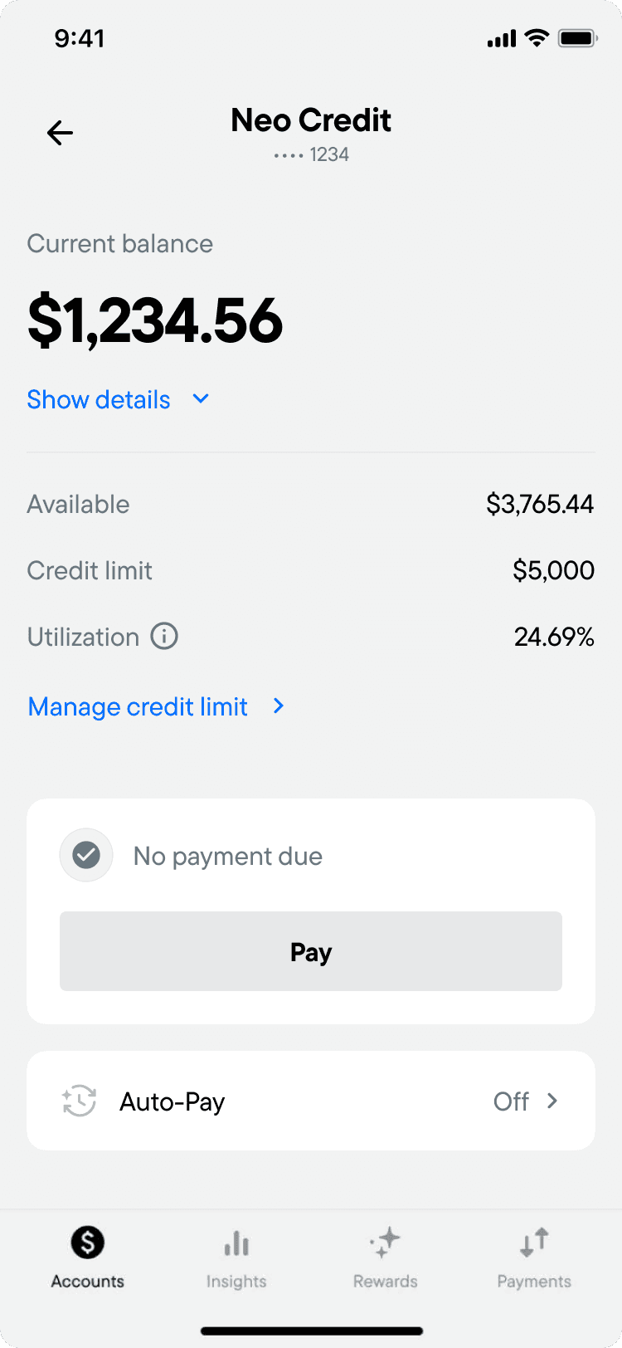
Task: Tap the battery status icon
Action: pyautogui.click(x=578, y=38)
